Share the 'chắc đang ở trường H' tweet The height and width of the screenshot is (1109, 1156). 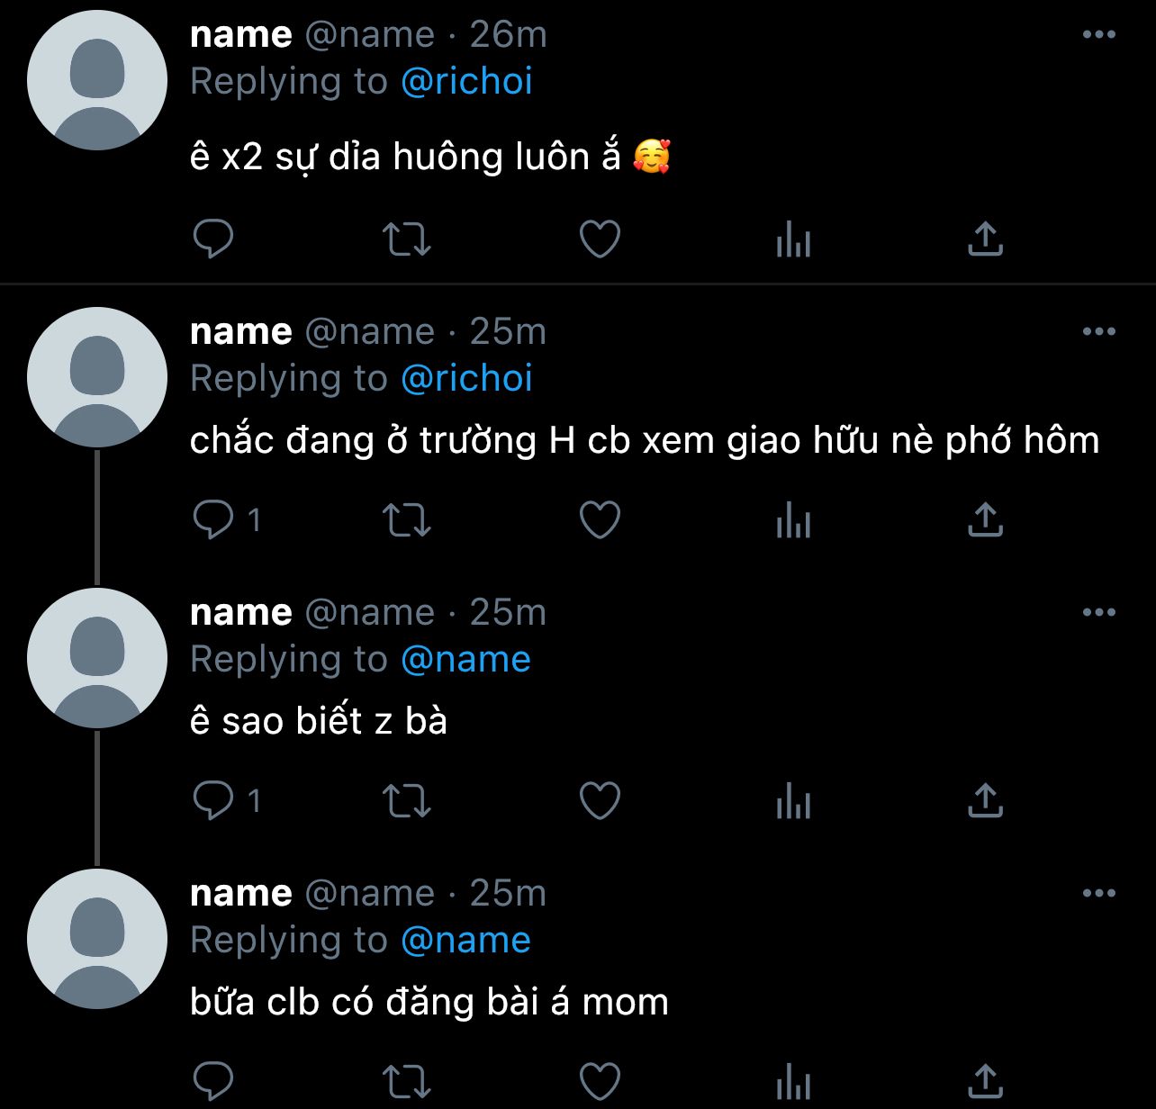985,520
